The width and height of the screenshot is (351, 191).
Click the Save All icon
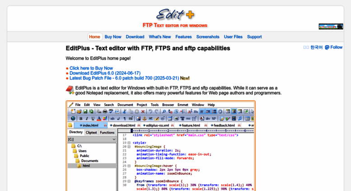pyautogui.click(x=91, y=112)
